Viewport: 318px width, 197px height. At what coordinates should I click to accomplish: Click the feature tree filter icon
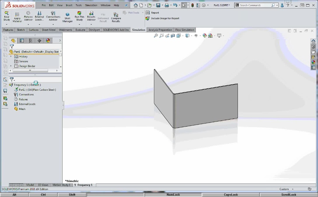(x=12, y=46)
